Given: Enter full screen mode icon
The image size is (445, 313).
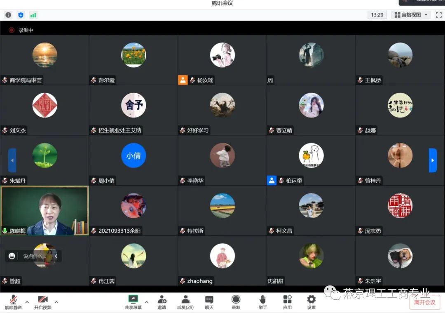Looking at the screenshot, I should (x=438, y=15).
